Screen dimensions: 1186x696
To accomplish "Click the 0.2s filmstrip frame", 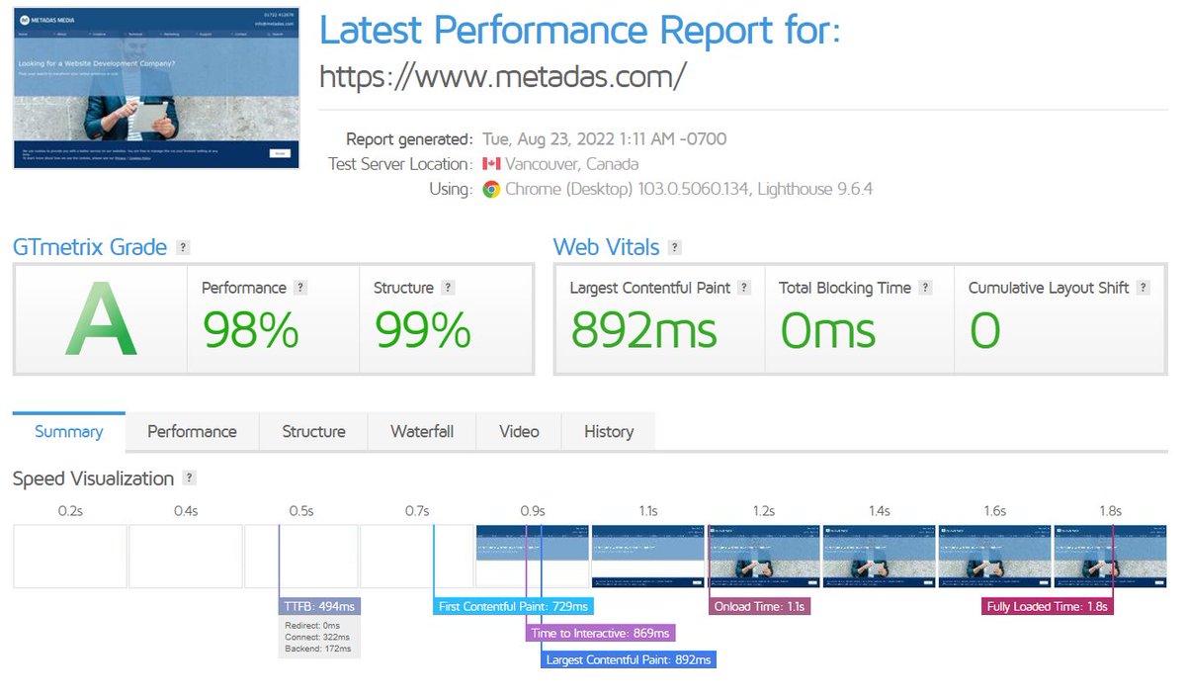I will click(70, 557).
